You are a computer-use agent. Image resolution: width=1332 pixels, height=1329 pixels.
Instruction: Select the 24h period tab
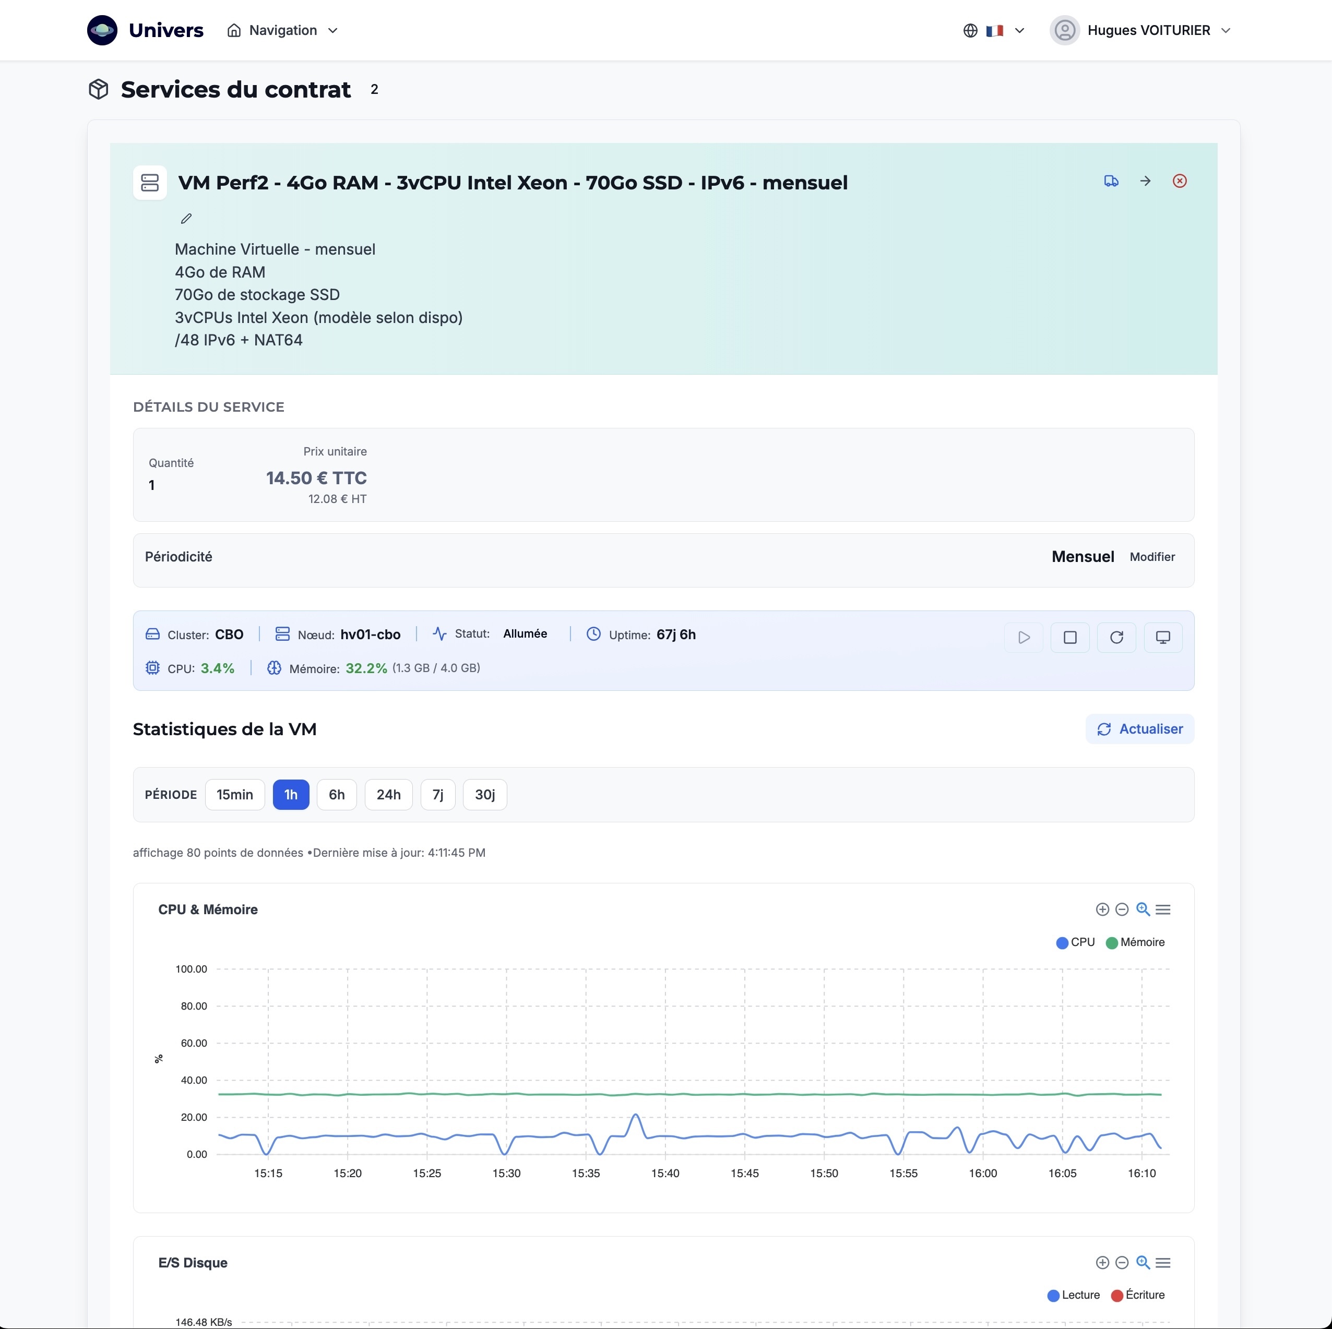click(388, 795)
